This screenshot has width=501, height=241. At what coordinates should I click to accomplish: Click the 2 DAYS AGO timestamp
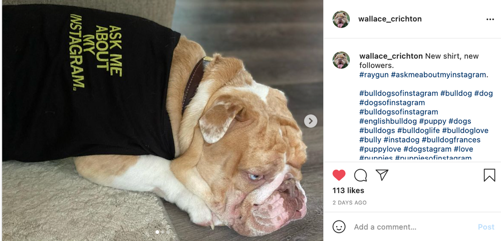point(350,202)
